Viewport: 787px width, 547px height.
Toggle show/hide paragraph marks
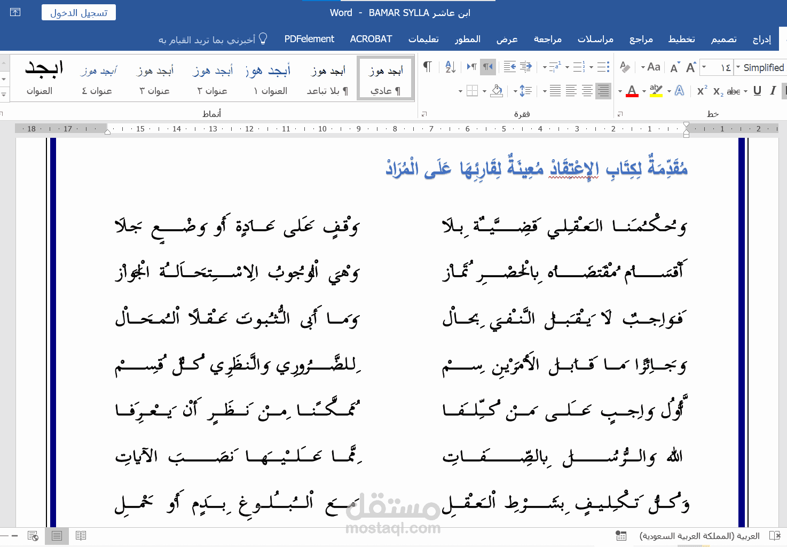(427, 67)
